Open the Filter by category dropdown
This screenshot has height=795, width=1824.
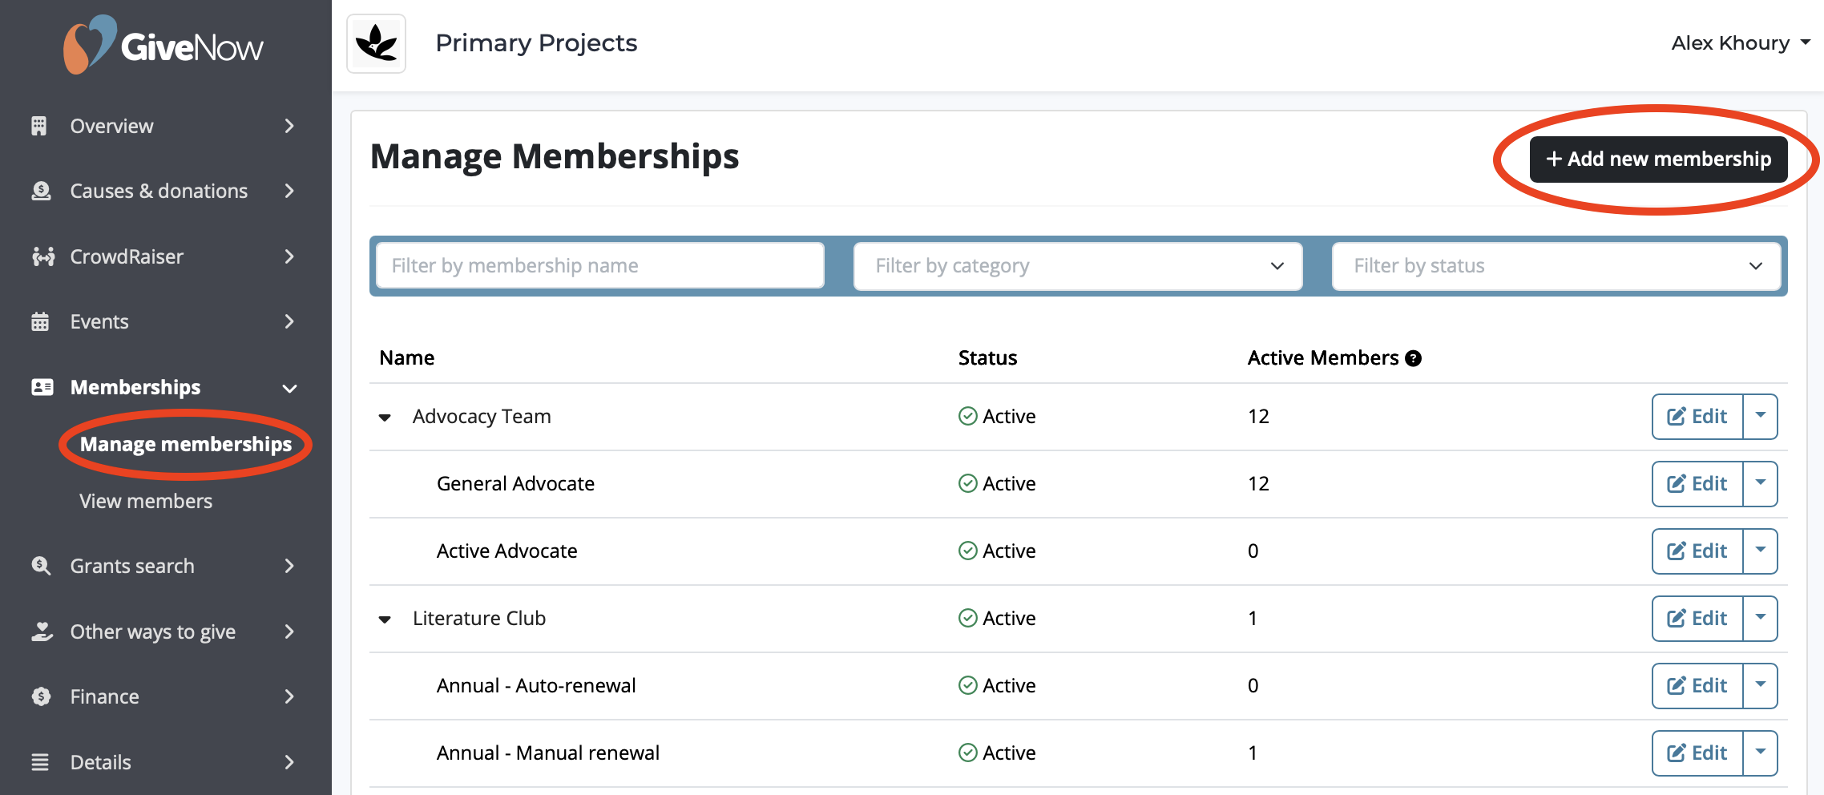[1078, 266]
